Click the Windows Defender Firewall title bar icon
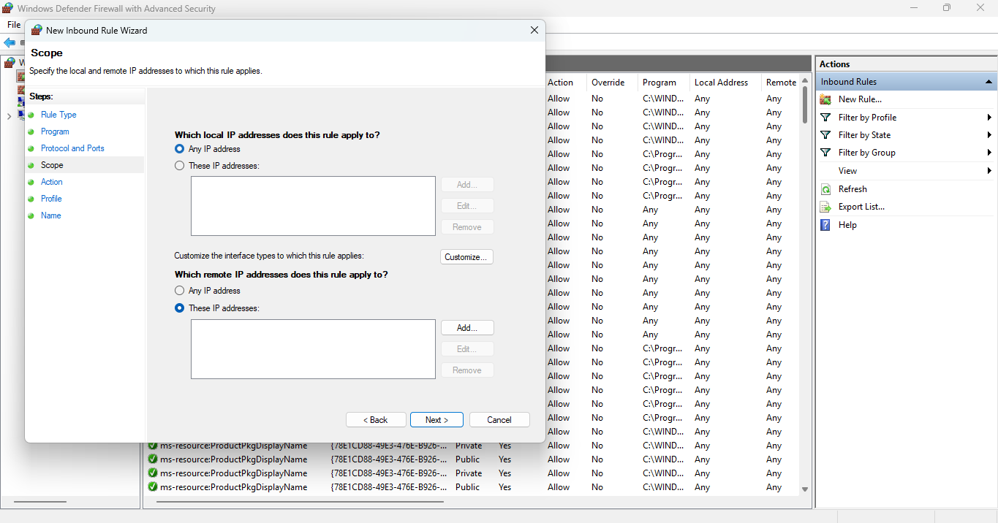The image size is (998, 523). [x=8, y=8]
